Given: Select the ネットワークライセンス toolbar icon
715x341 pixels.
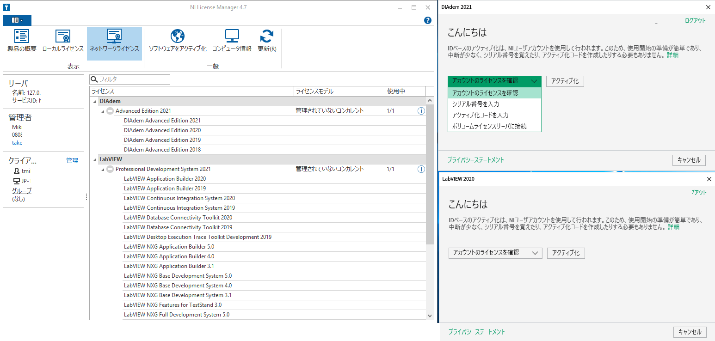Looking at the screenshot, I should coord(114,36).
